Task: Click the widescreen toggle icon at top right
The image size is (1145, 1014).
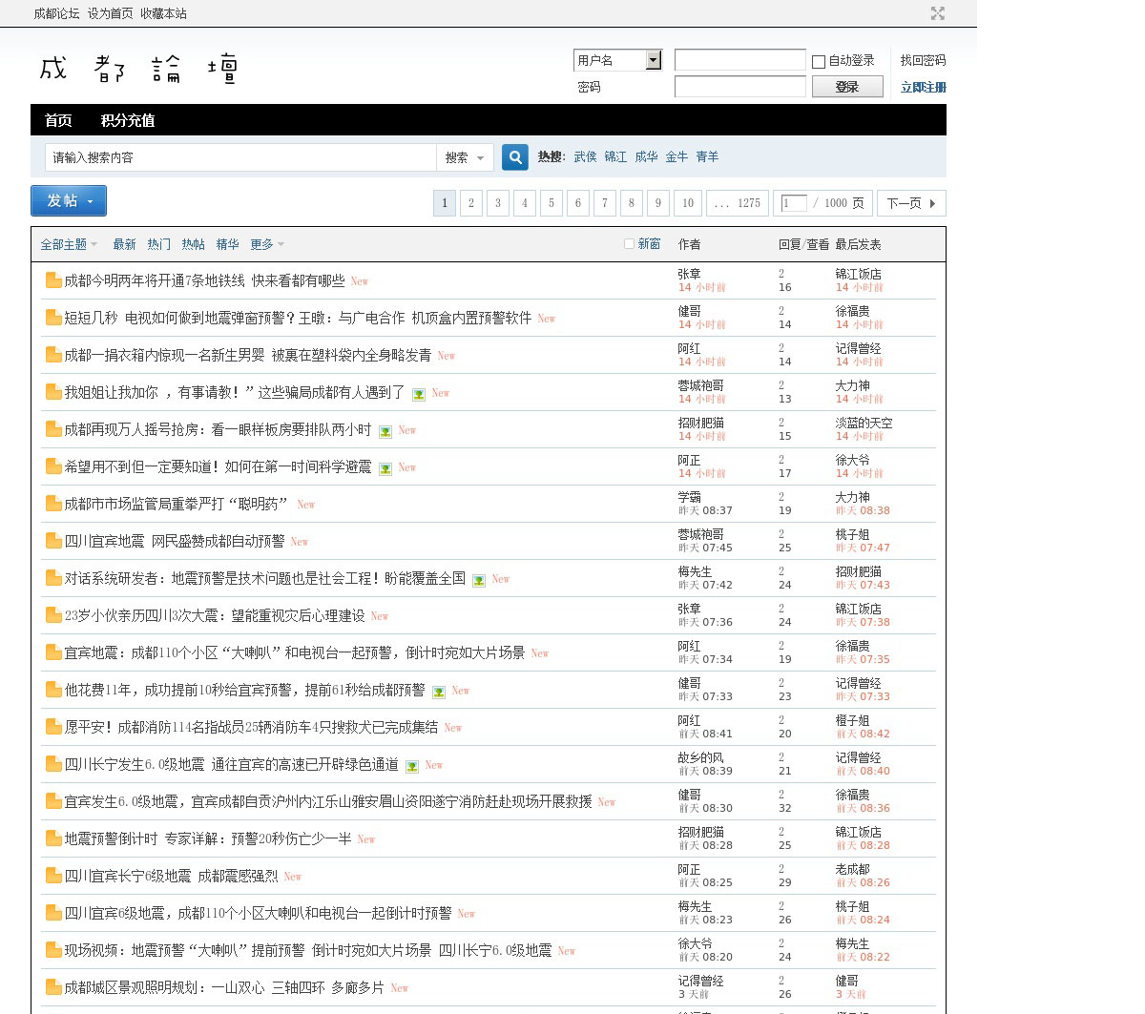Action: (x=937, y=13)
